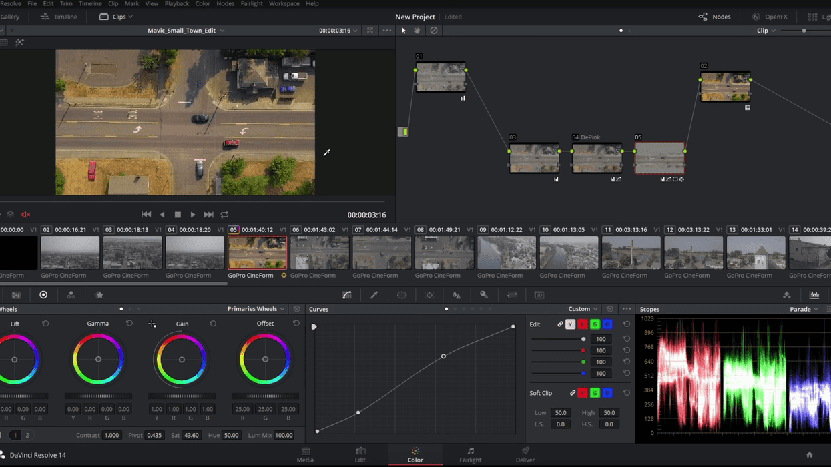
Task: Open the Blur palette icon
Action: tap(457, 295)
